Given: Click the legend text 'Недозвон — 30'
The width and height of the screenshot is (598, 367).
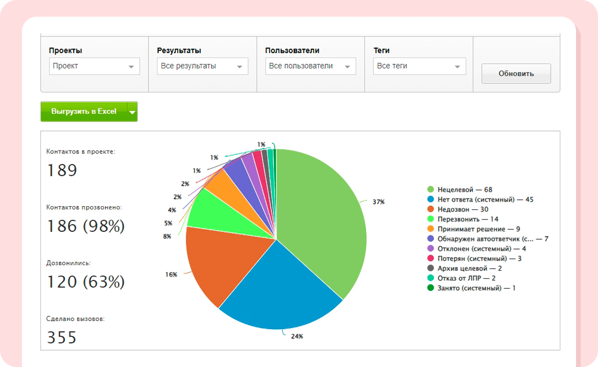Looking at the screenshot, I should click(x=463, y=209).
